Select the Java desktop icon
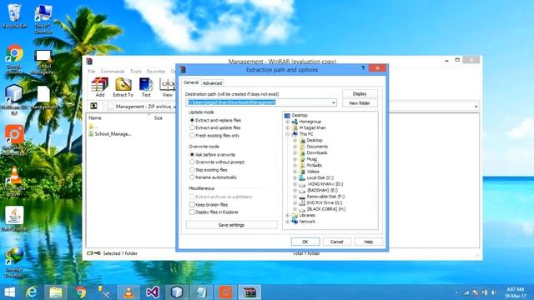534x300 pixels. pos(14,218)
